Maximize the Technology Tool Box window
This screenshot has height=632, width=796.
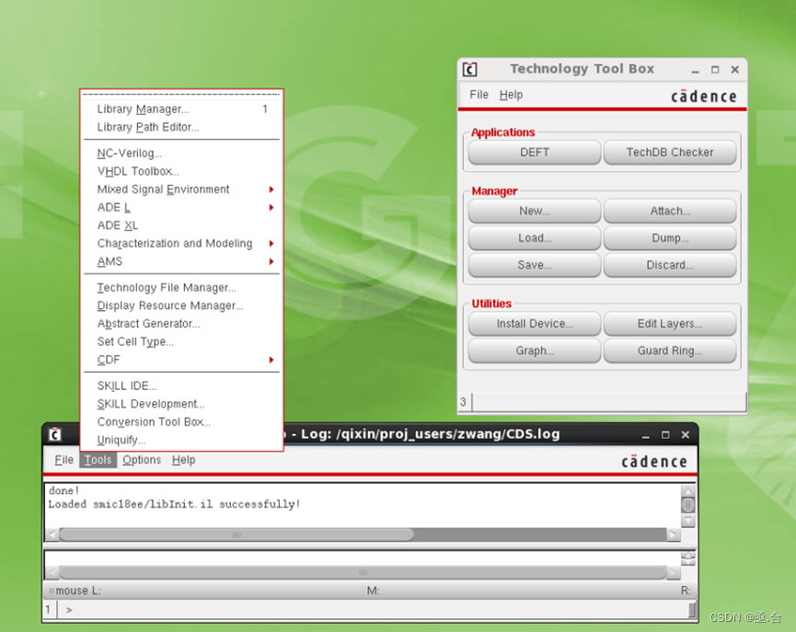[x=715, y=70]
